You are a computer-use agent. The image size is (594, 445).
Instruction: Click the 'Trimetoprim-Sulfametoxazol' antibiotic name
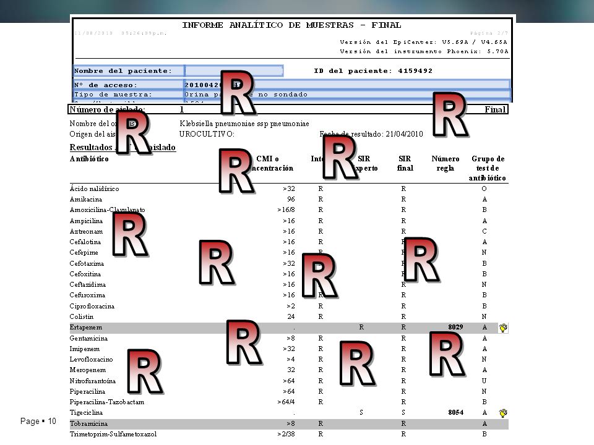tap(113, 434)
